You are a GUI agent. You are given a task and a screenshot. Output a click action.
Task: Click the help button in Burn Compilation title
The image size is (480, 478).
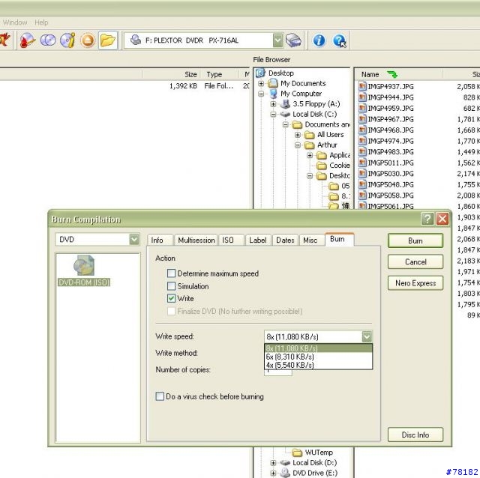(427, 219)
